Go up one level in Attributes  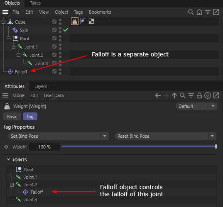(174, 95)
